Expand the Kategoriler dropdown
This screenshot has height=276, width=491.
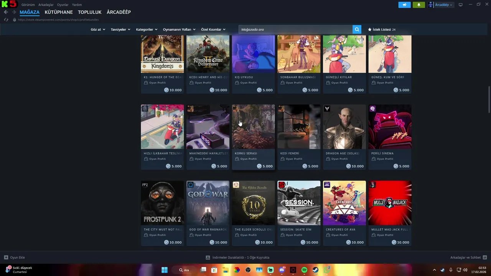(147, 30)
